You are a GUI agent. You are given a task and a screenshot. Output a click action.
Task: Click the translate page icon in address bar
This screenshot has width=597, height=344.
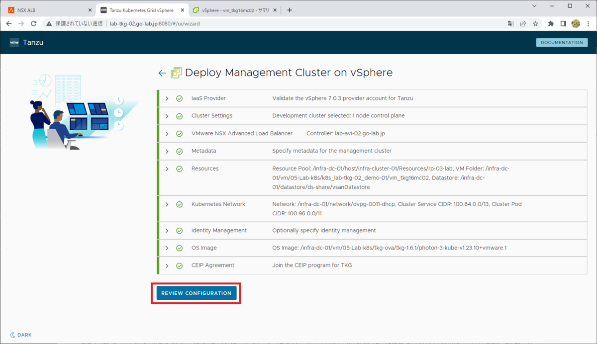click(x=510, y=23)
